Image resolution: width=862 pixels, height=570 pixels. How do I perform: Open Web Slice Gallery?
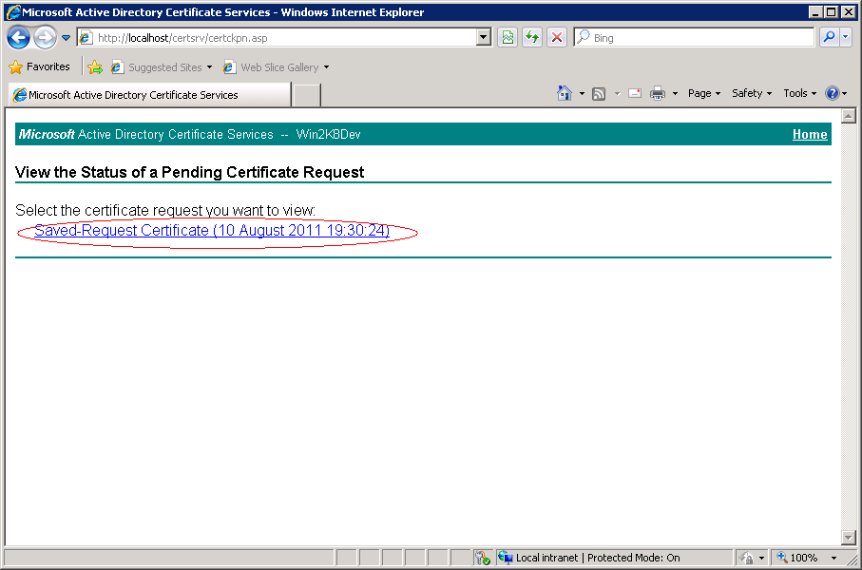276,67
